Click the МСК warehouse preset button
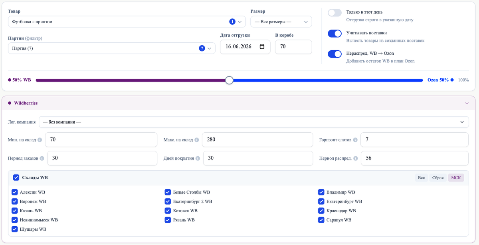The image size is (479, 245). pos(456,177)
